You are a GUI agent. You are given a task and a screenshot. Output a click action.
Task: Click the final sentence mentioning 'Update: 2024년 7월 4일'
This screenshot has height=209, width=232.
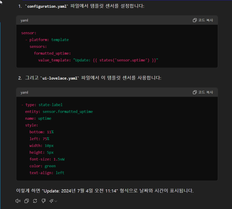pyautogui.click(x=105, y=191)
